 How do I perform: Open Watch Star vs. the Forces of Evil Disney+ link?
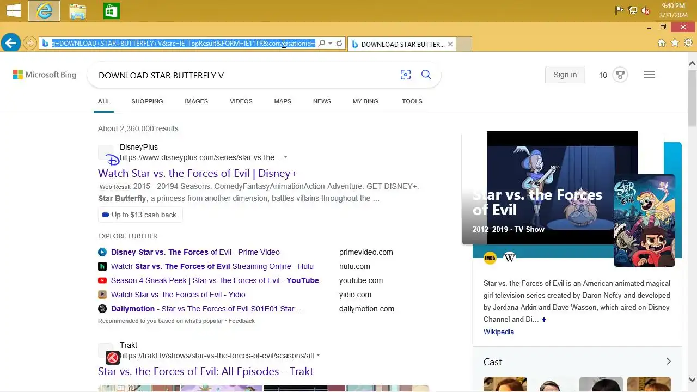[198, 173]
